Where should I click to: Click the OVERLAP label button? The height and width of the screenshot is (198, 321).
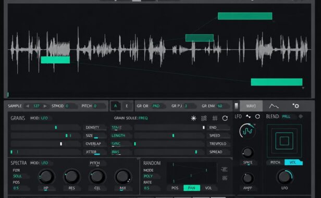coord(95,144)
